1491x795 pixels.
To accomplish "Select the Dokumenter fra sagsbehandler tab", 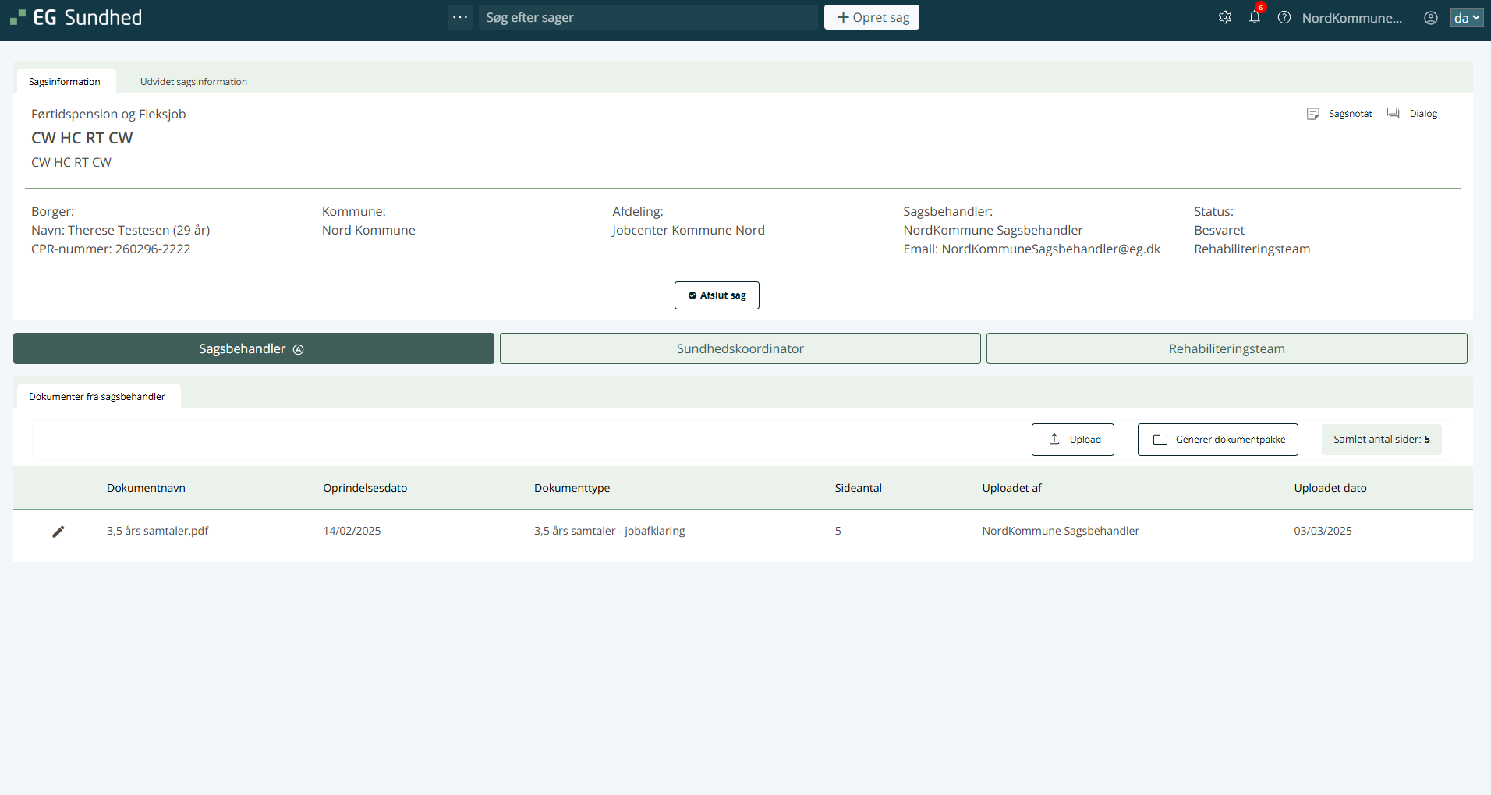I will [x=97, y=397].
